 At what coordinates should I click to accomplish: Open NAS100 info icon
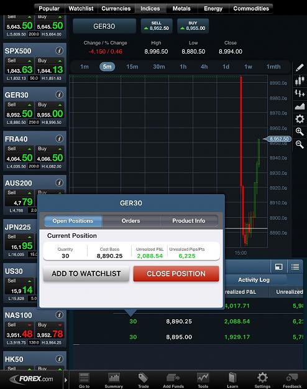coord(59,315)
